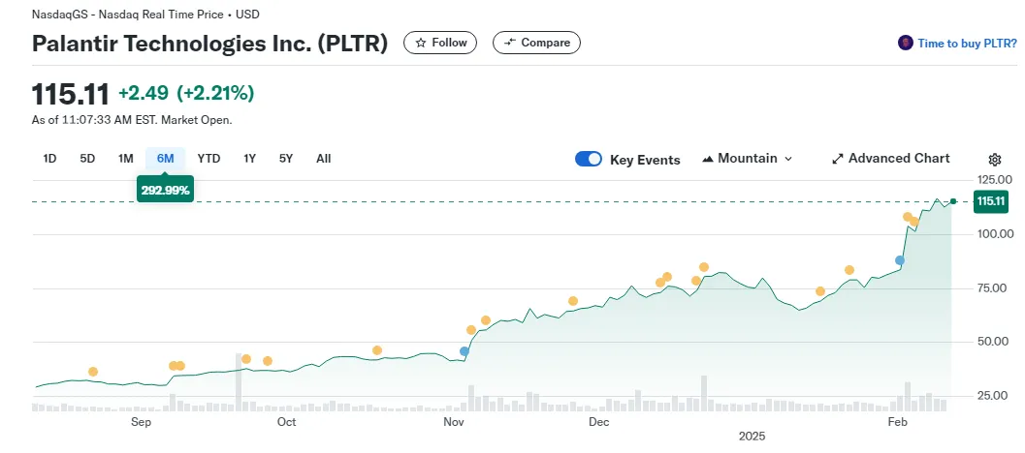
Task: Select the 1M time range
Action: 125,159
